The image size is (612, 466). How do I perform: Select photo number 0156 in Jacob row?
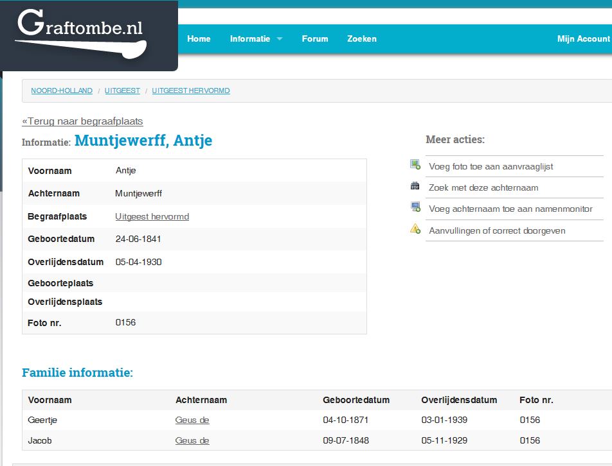[x=530, y=440]
